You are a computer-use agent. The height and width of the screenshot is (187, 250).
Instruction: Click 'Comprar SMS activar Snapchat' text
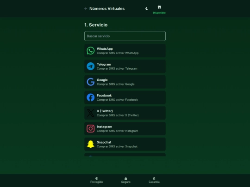(117, 146)
